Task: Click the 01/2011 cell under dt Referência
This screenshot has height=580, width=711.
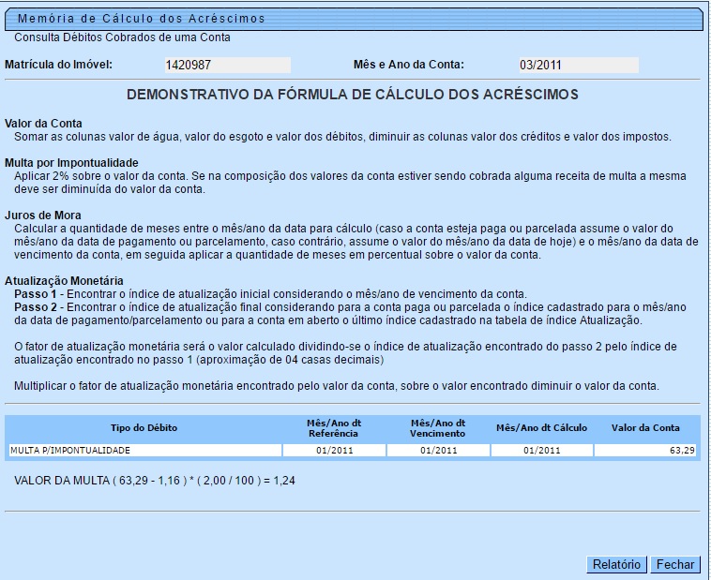Action: 334,451
